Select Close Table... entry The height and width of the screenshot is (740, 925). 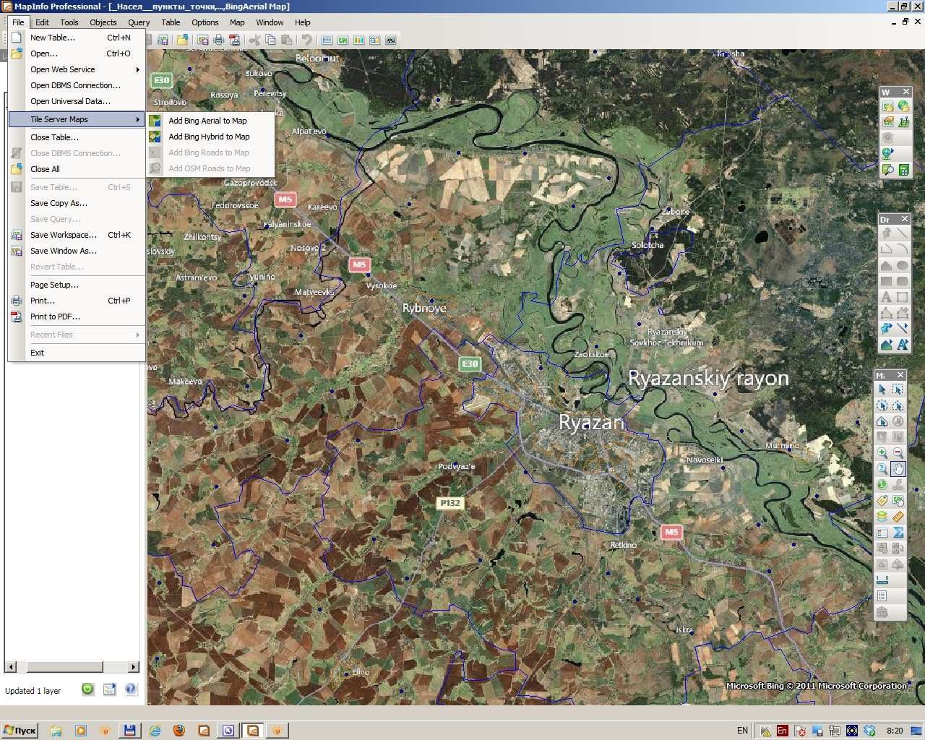(x=77, y=137)
